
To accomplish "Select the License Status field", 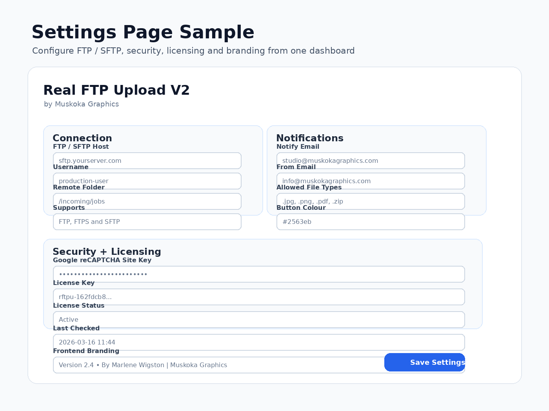I will tap(259, 320).
